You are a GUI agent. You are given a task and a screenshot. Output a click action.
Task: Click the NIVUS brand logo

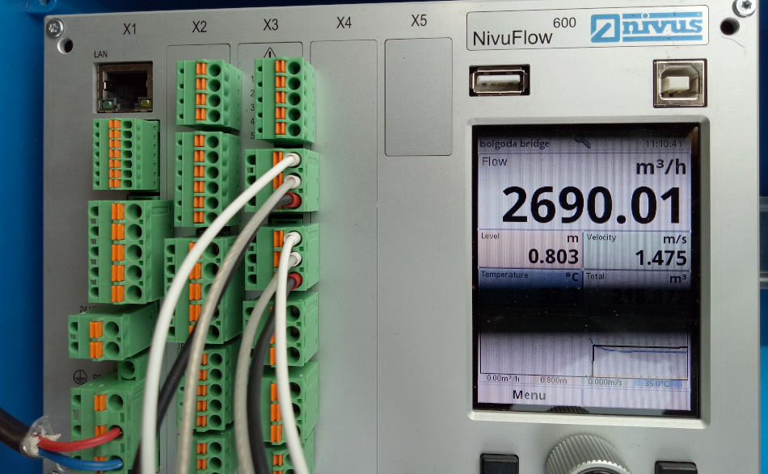click(647, 27)
